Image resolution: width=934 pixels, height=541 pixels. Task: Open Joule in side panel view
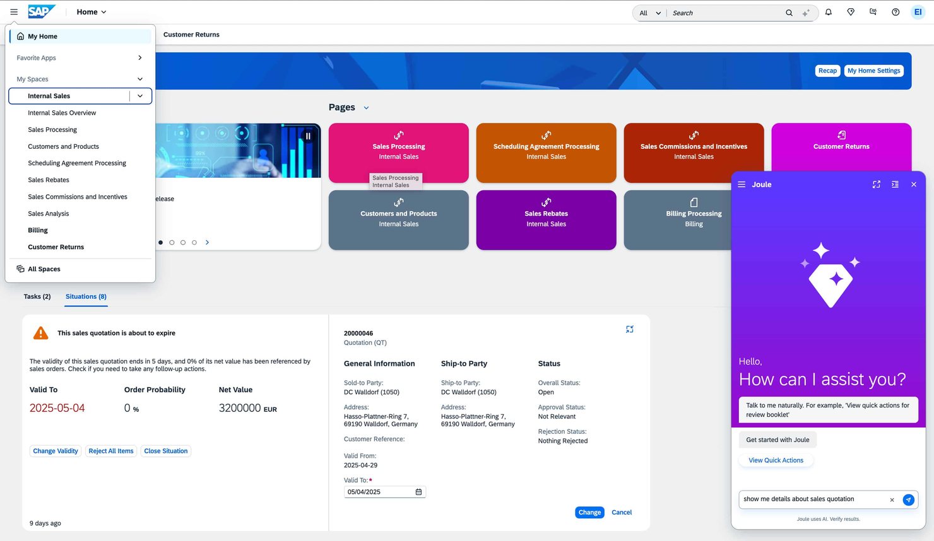pos(895,184)
